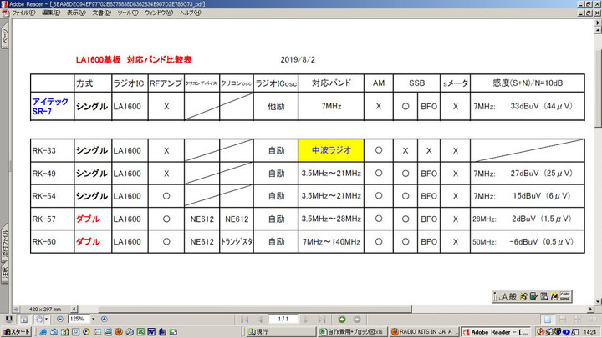Screen dimensions: 602x338
Task: Expand the 注釈 side panel tab
Action: click(x=4, y=273)
